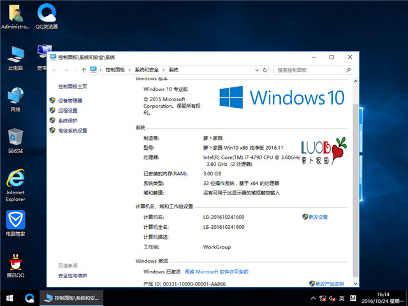Launch QQ浏览器 from the desktop
The width and height of the screenshot is (408, 306).
(x=47, y=17)
